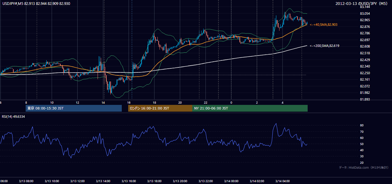
Task: Click price axis value 81.893
Action: [x=365, y=99]
